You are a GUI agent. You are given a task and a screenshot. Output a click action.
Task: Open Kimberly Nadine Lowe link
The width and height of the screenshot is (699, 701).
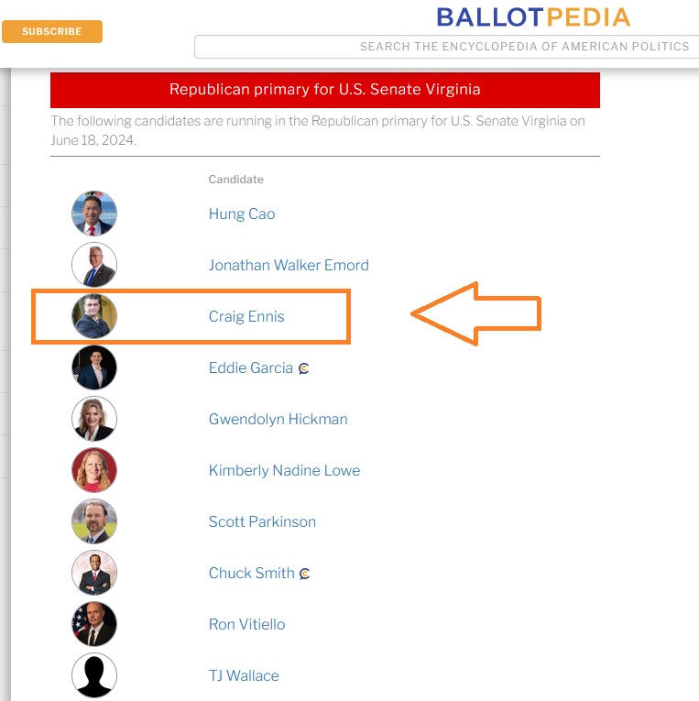pos(284,470)
